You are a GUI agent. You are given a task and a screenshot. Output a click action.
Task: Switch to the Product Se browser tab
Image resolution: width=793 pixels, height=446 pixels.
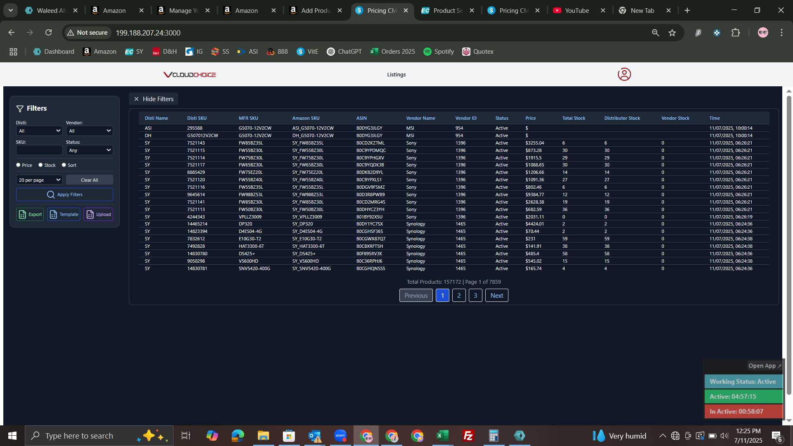click(x=448, y=11)
